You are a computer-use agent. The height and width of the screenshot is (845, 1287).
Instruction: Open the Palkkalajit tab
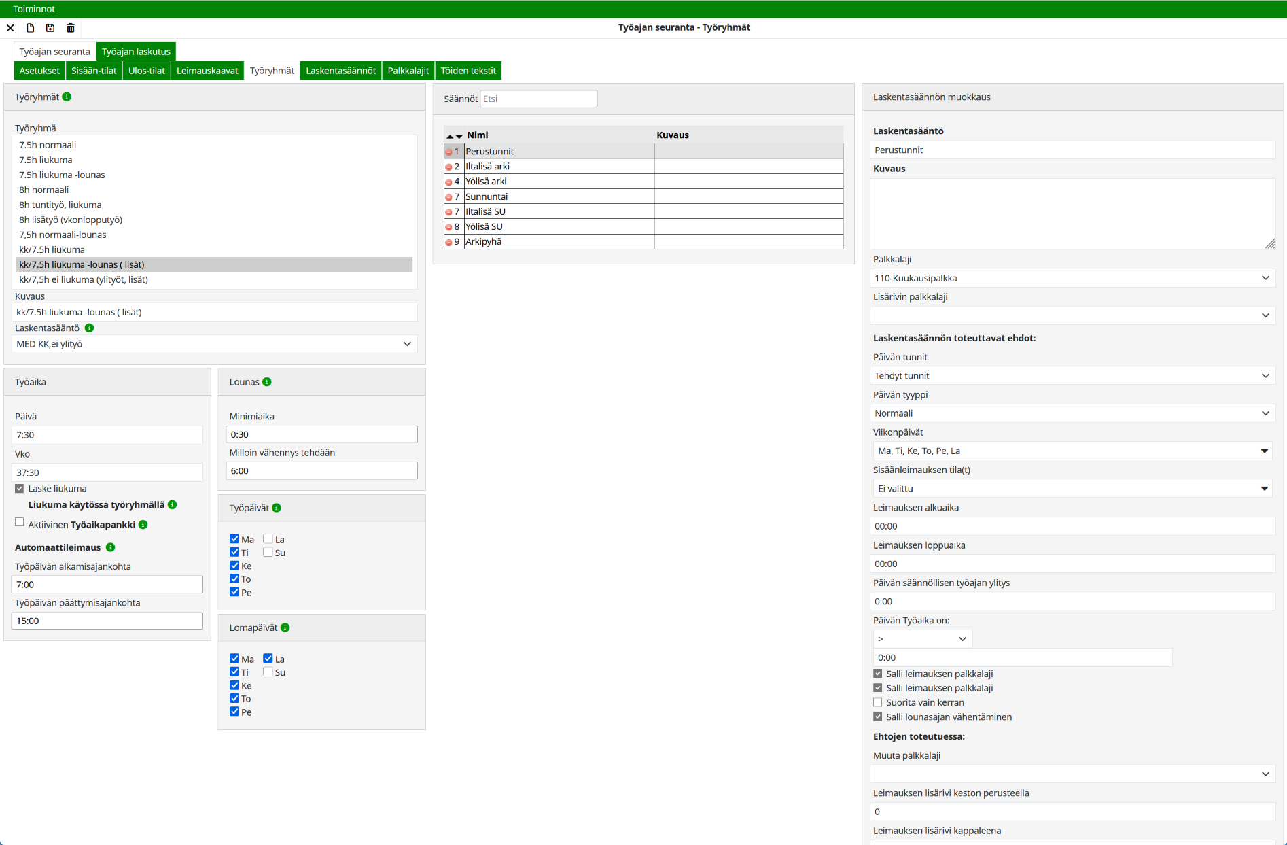pyautogui.click(x=408, y=71)
